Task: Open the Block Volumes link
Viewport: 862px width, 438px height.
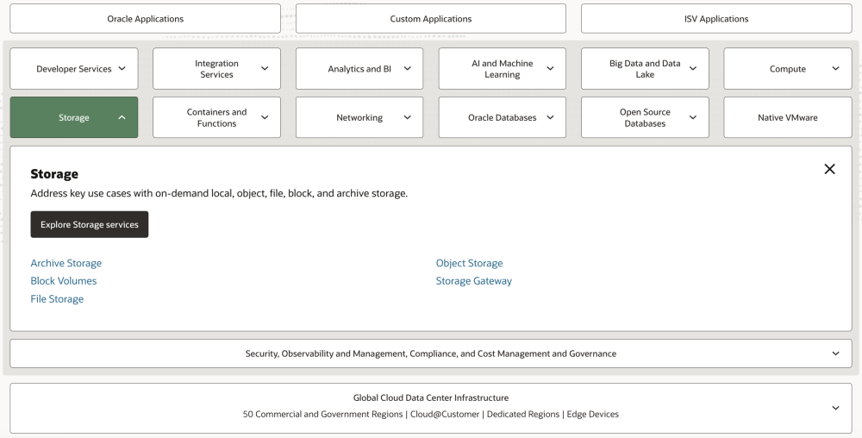Action: [64, 281]
